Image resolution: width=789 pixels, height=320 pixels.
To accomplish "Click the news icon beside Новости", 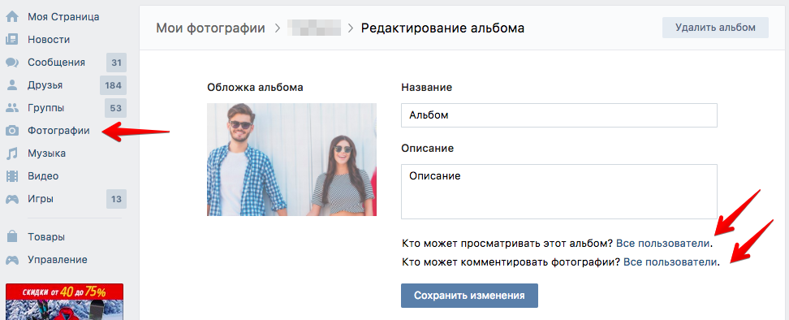I will click(12, 39).
